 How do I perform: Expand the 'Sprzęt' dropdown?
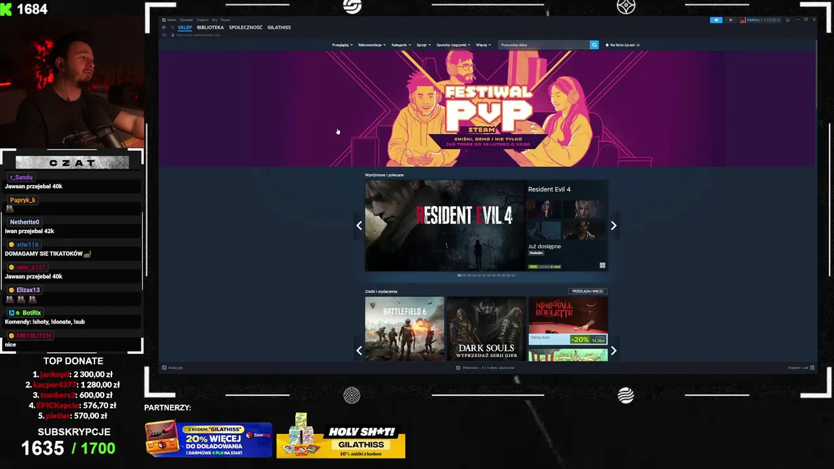tap(424, 45)
